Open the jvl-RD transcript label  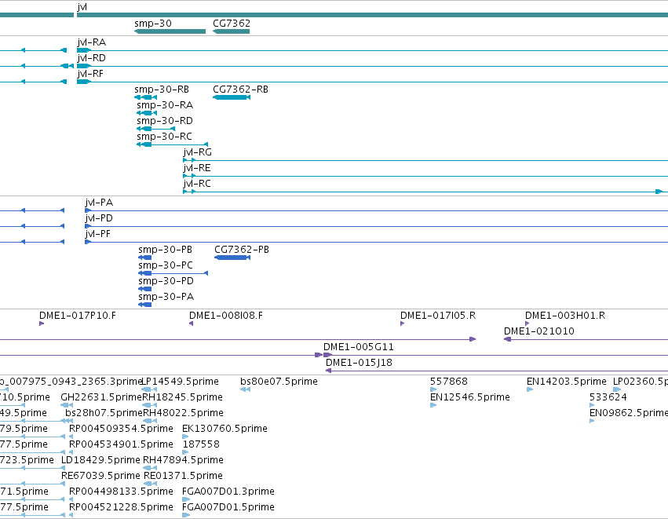click(91, 58)
